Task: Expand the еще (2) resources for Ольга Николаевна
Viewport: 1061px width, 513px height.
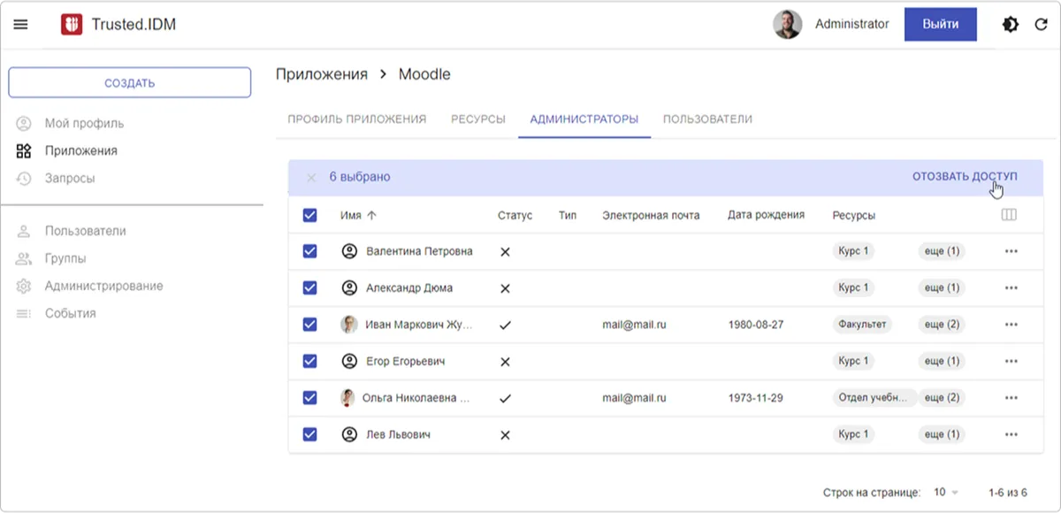Action: click(942, 398)
